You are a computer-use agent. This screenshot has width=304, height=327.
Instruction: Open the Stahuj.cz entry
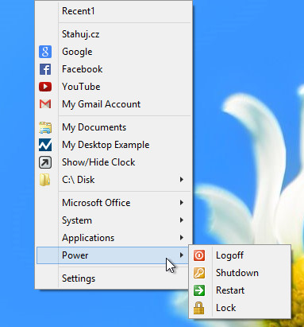(114, 34)
